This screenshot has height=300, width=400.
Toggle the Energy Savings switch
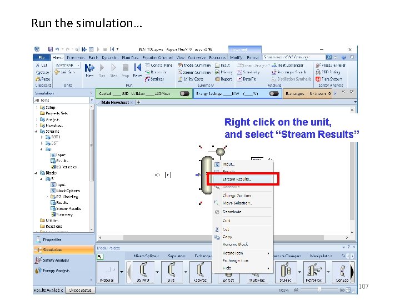pyautogui.click(x=274, y=94)
